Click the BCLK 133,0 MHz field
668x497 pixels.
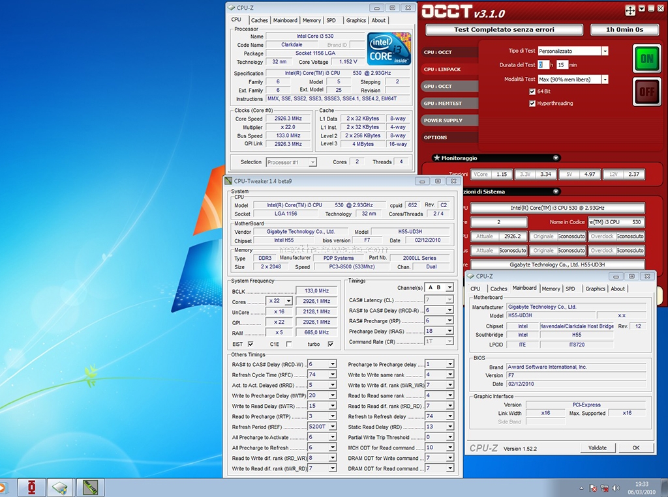(316, 291)
